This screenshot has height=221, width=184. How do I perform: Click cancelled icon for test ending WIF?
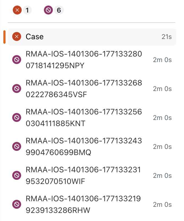coord(17,175)
